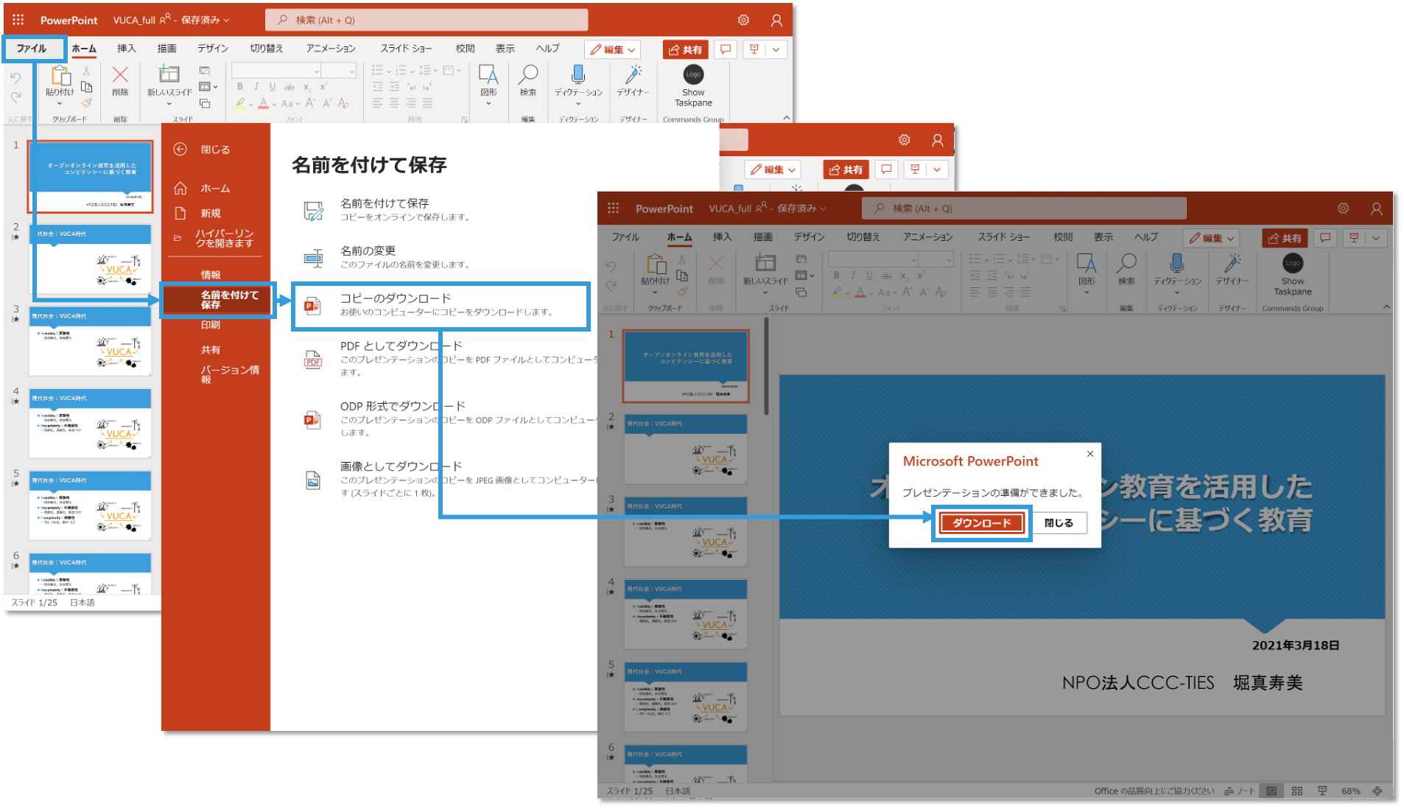The height and width of the screenshot is (809, 1404).
Task: Click the Show Taskpane logo icon
Action: coord(692,74)
